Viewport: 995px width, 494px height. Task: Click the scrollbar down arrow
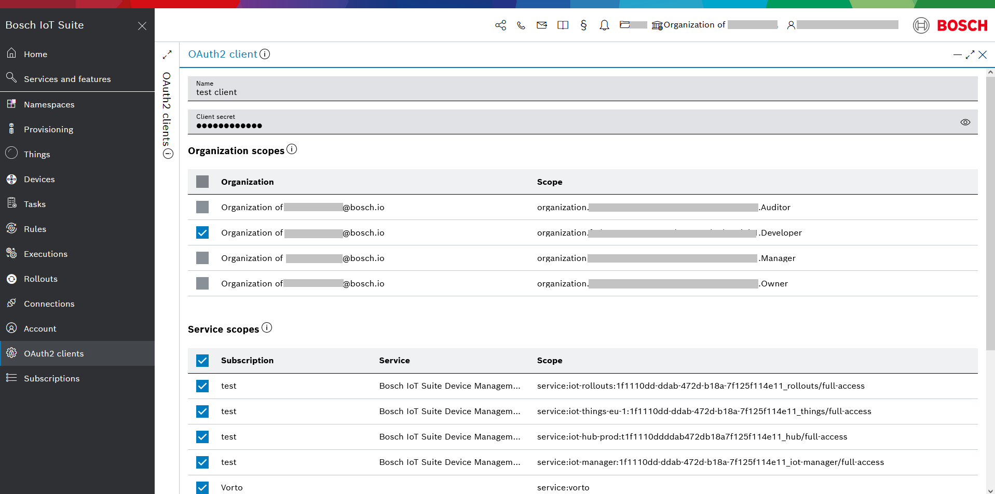coord(990,490)
